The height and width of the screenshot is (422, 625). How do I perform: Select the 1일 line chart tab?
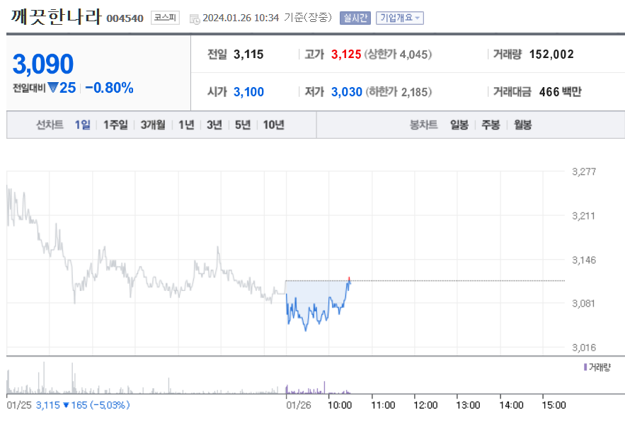coord(83,125)
